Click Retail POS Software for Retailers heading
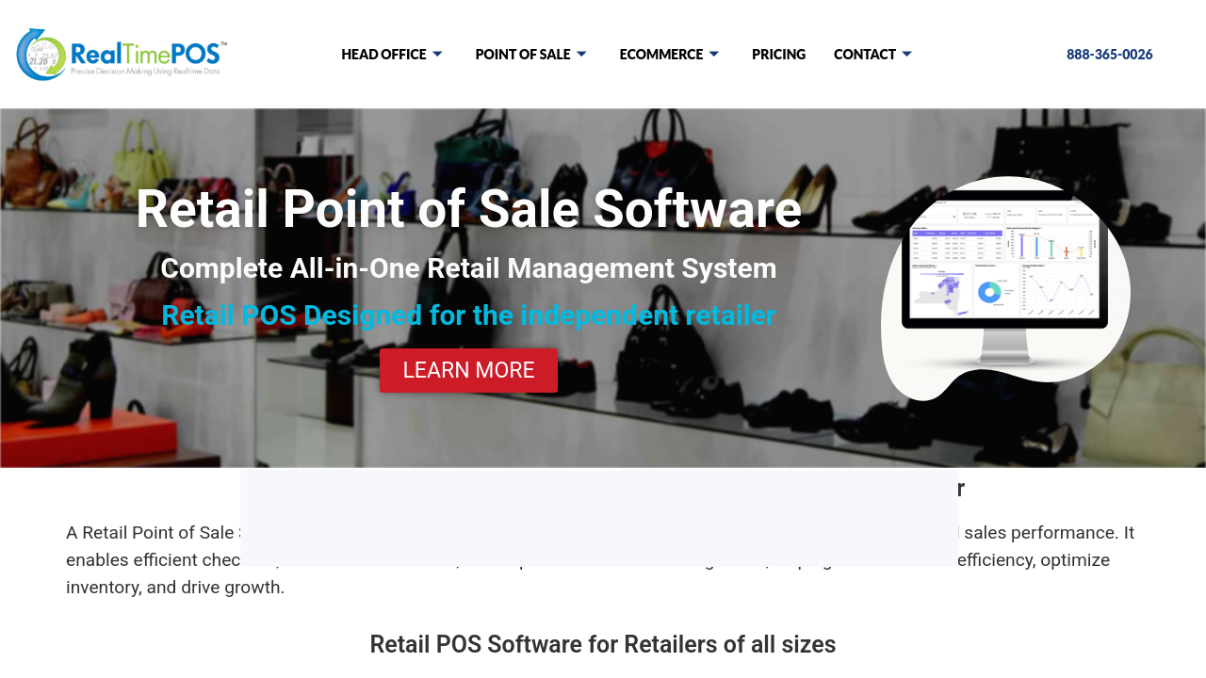 [x=603, y=645]
